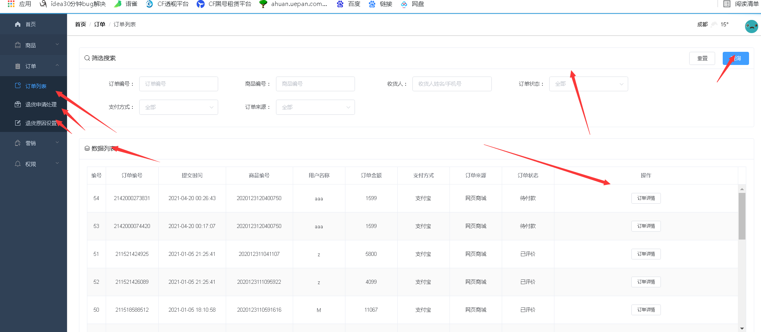Screen dimensions: 761x332
Task: Open the 百度 bookmark paw icon
Action: (340, 4)
